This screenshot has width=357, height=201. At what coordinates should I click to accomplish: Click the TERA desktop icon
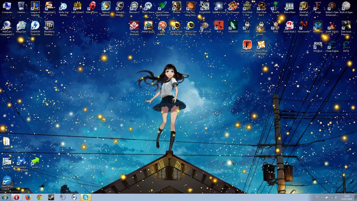275,27
